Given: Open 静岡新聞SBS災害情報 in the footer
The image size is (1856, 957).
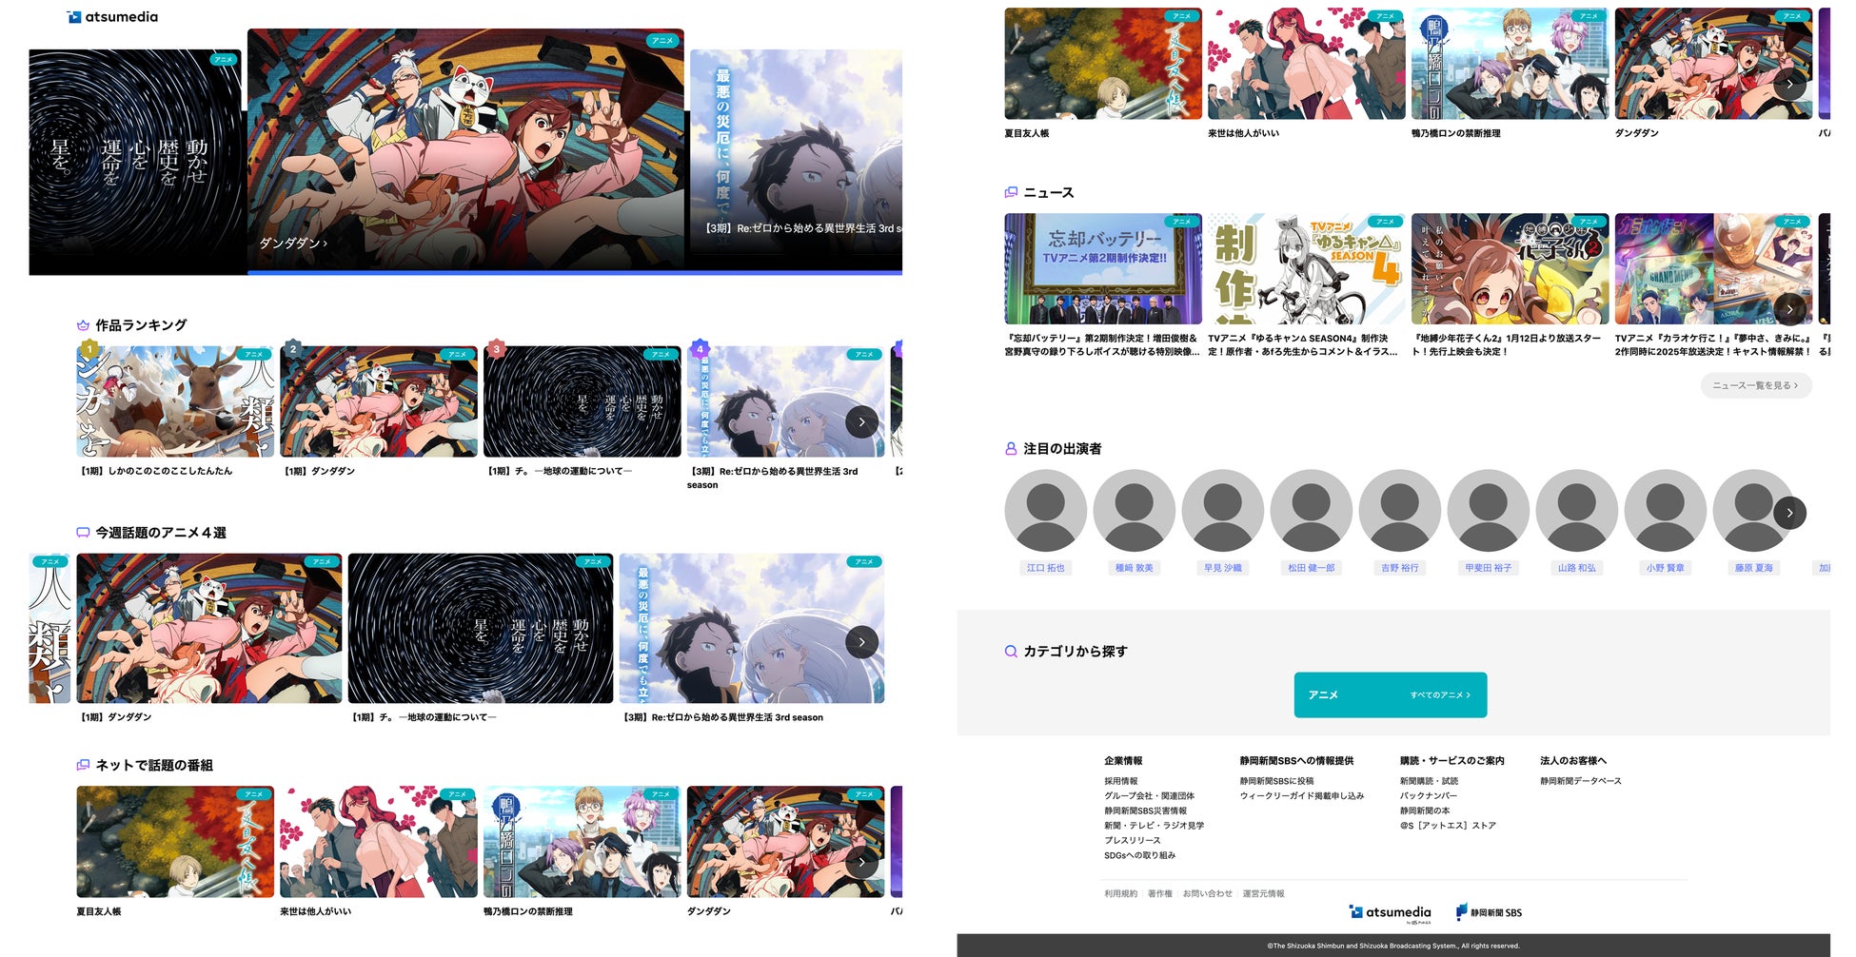Looking at the screenshot, I should point(1145,811).
